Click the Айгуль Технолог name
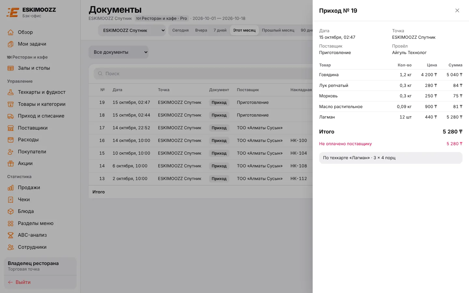Image resolution: width=469 pixels, height=293 pixels. pyautogui.click(x=409, y=53)
